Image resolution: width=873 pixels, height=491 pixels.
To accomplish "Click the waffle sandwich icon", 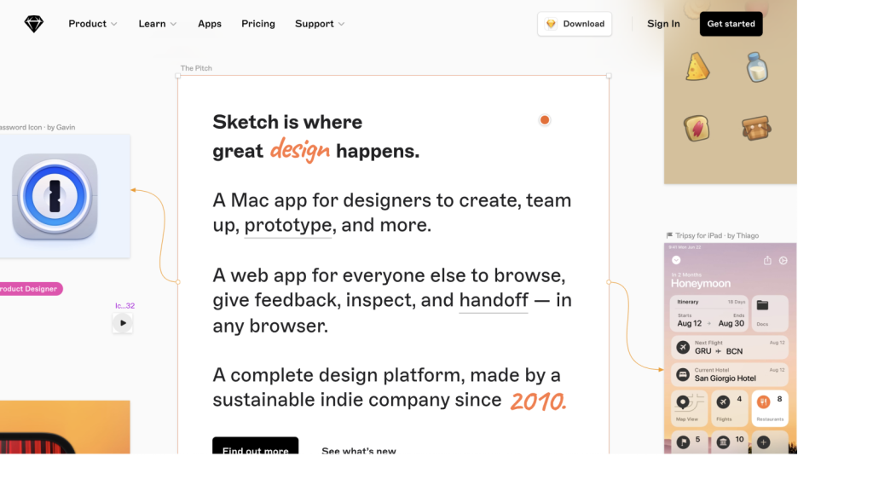I will pos(756,128).
